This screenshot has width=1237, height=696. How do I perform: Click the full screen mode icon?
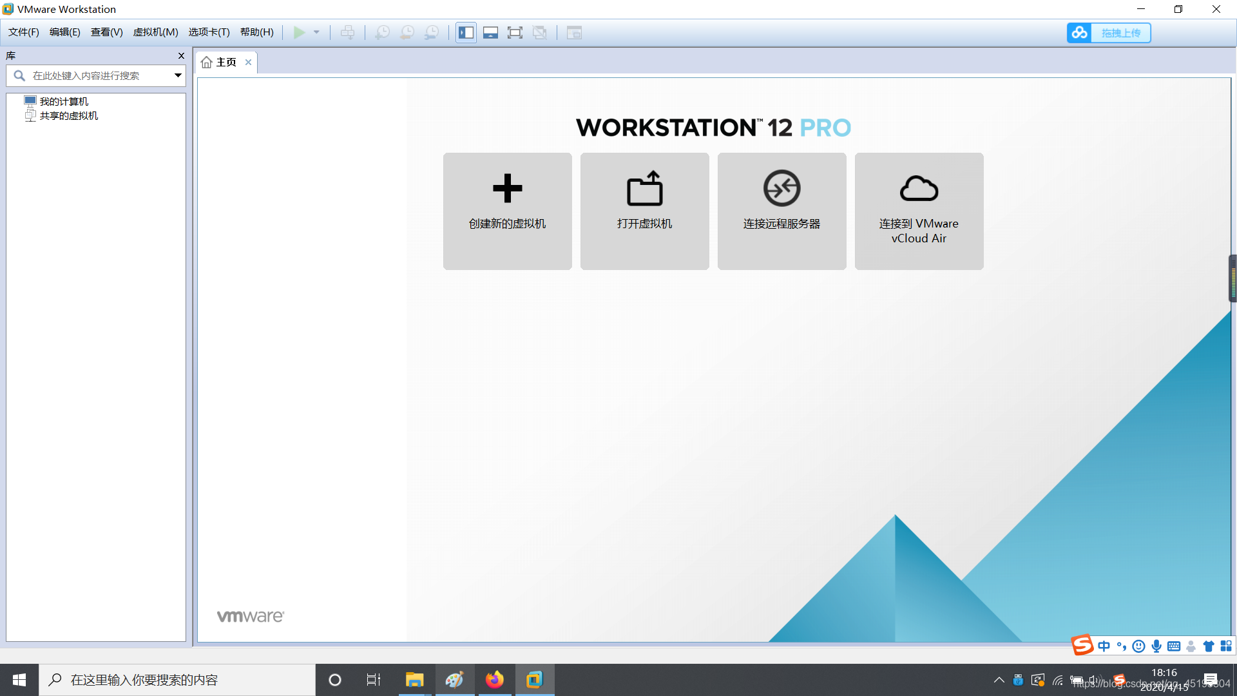pyautogui.click(x=515, y=32)
